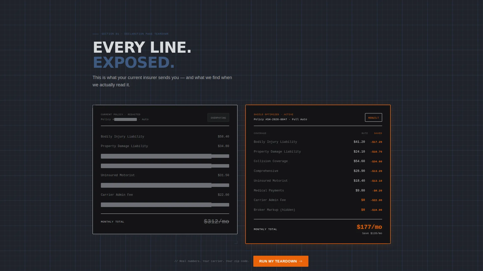Click the -$8.20 saved amount
This screenshot has height=271, width=483.
click(x=377, y=191)
